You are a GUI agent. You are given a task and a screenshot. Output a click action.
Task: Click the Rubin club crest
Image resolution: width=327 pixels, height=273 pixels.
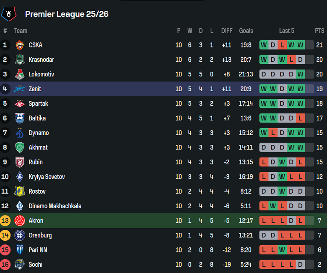coord(20,162)
